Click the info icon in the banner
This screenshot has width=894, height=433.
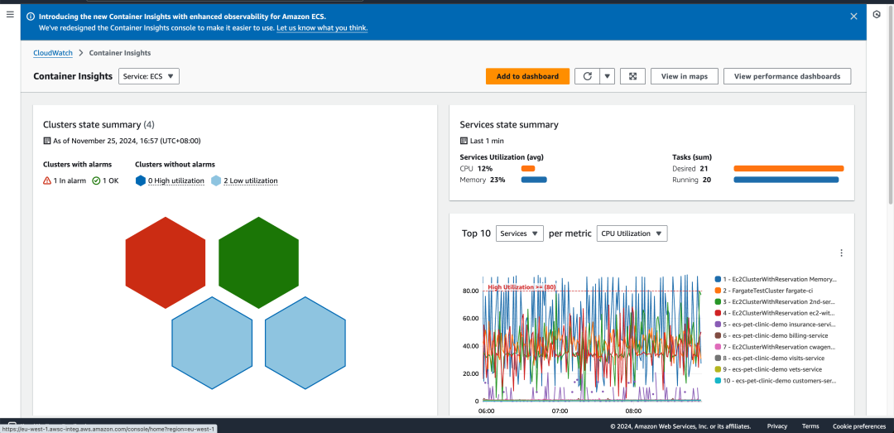tap(31, 17)
